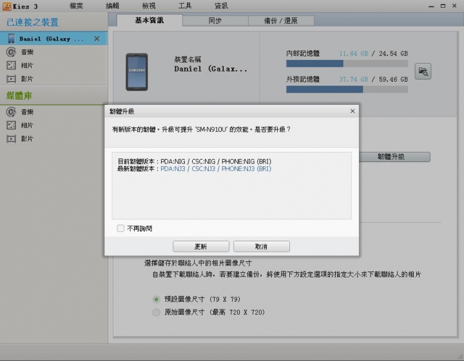The image size is (464, 361).
Task: Disconnect the Daniel (Galaxy) device with its X
Action: [x=97, y=39]
